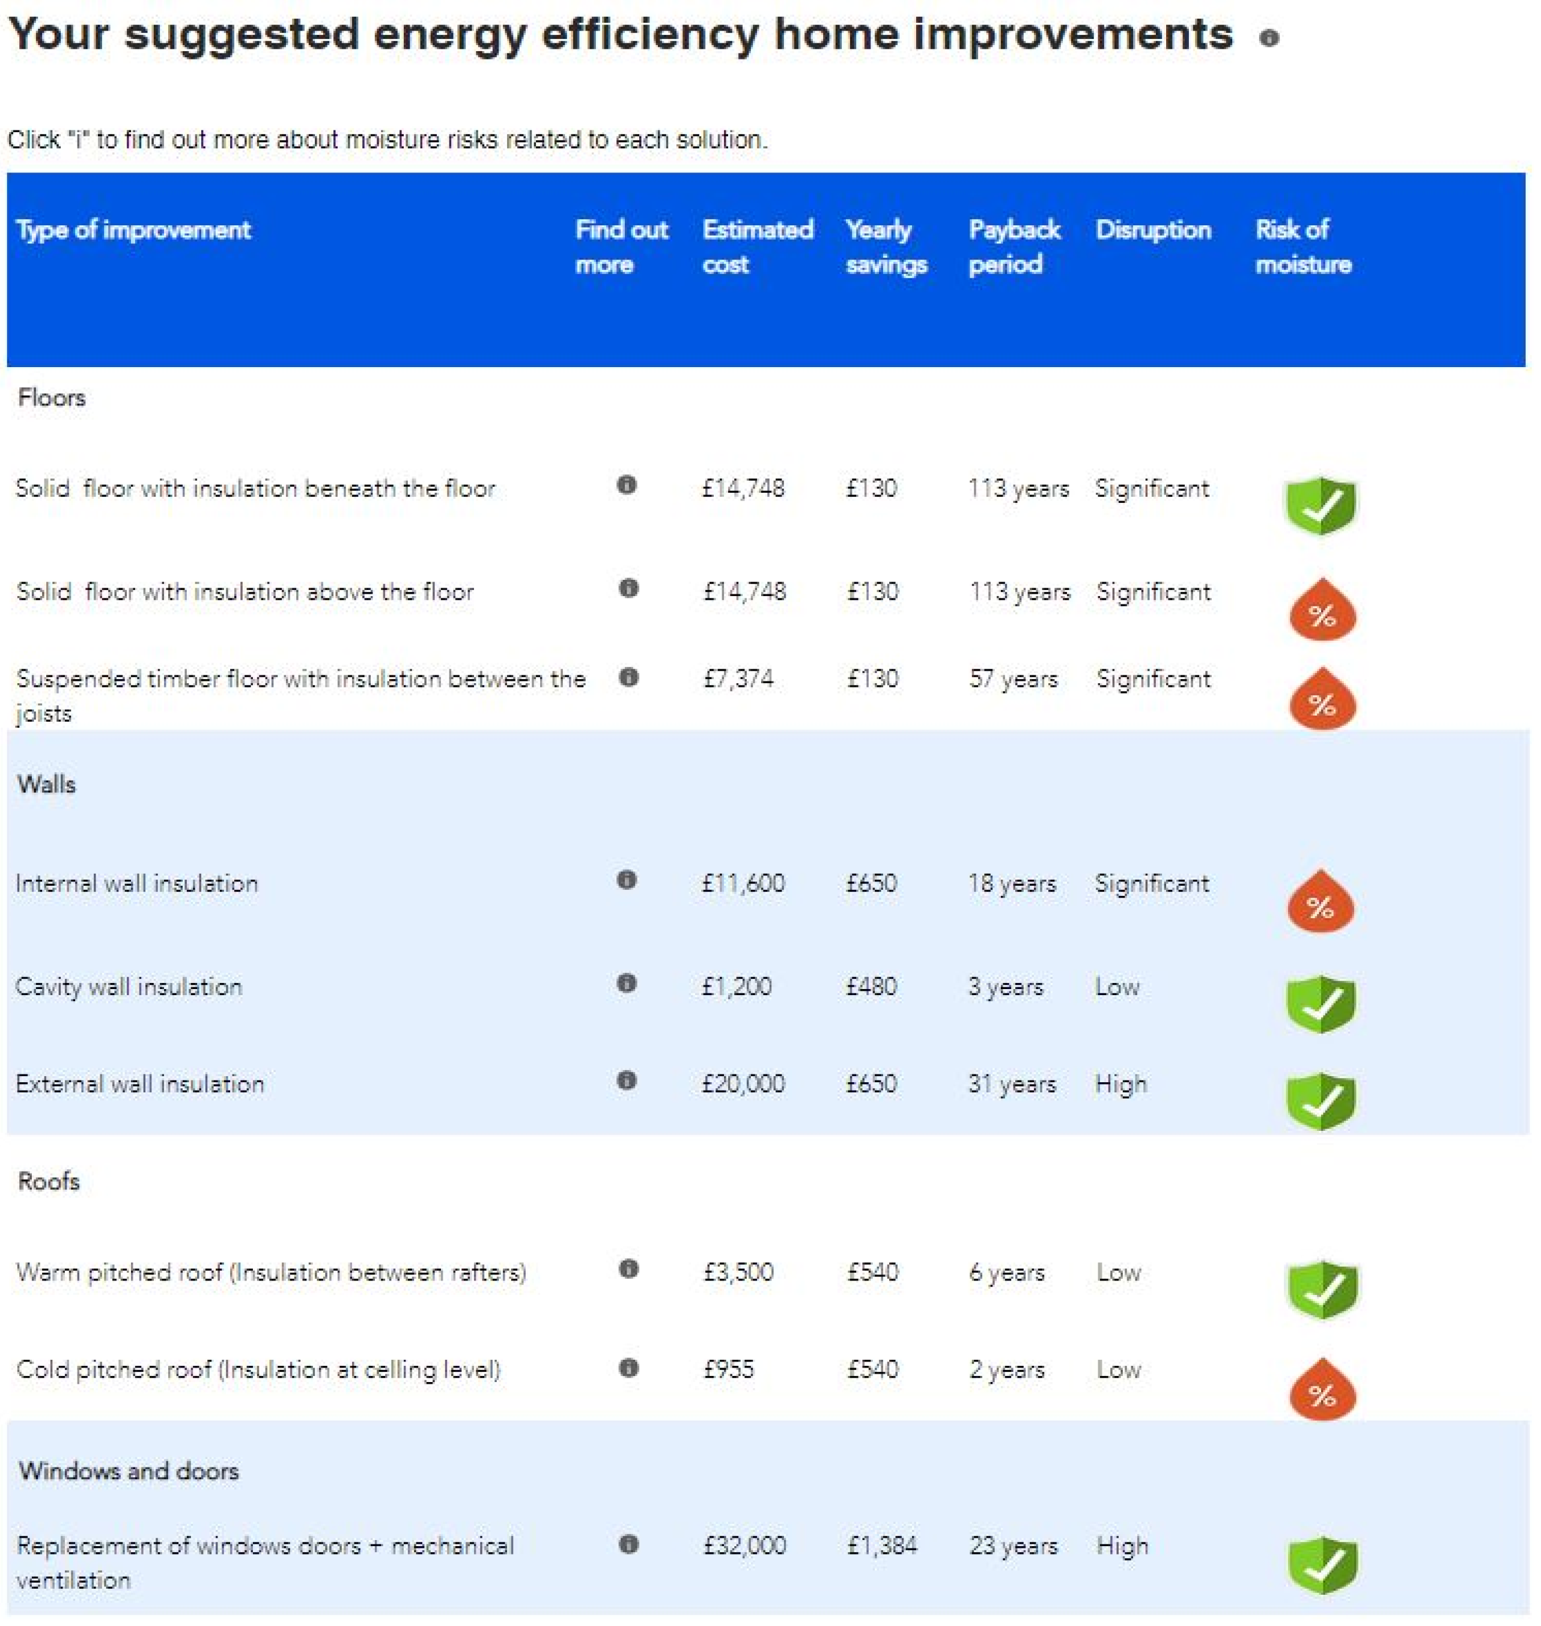Open info for cold pitched roof

tap(628, 1368)
